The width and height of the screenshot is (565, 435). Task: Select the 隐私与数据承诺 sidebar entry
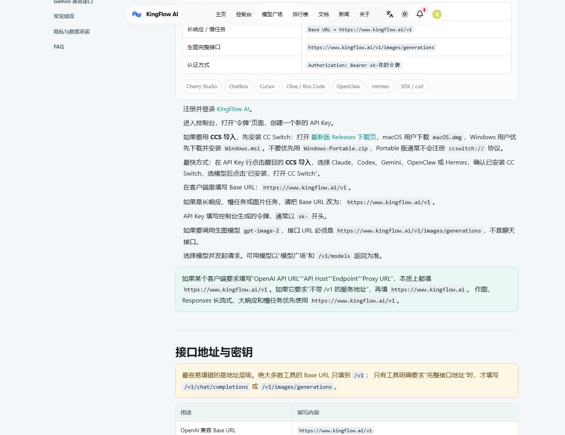click(72, 32)
